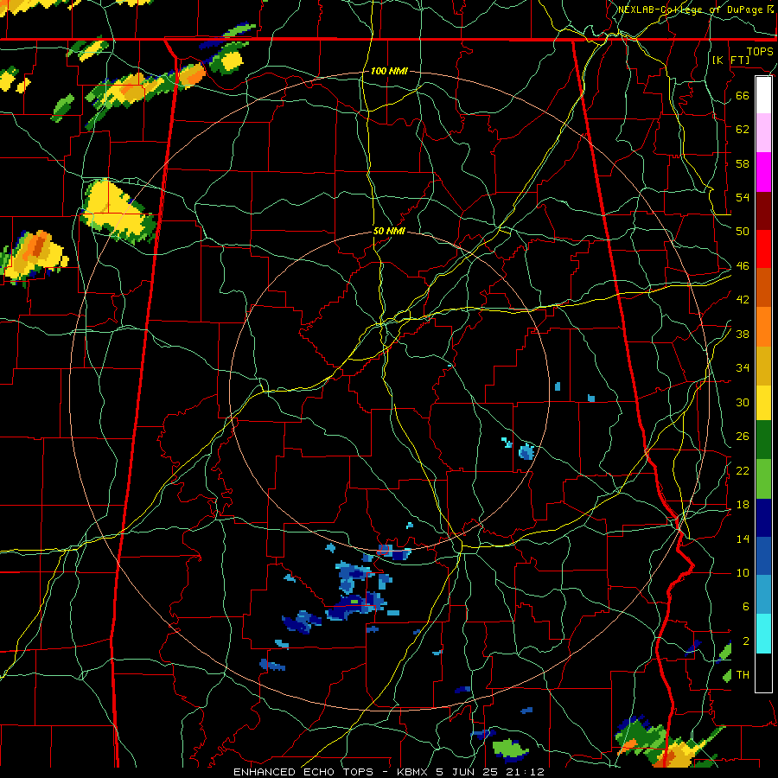
Task: Click the cyan legend swatch
Action: (763, 633)
